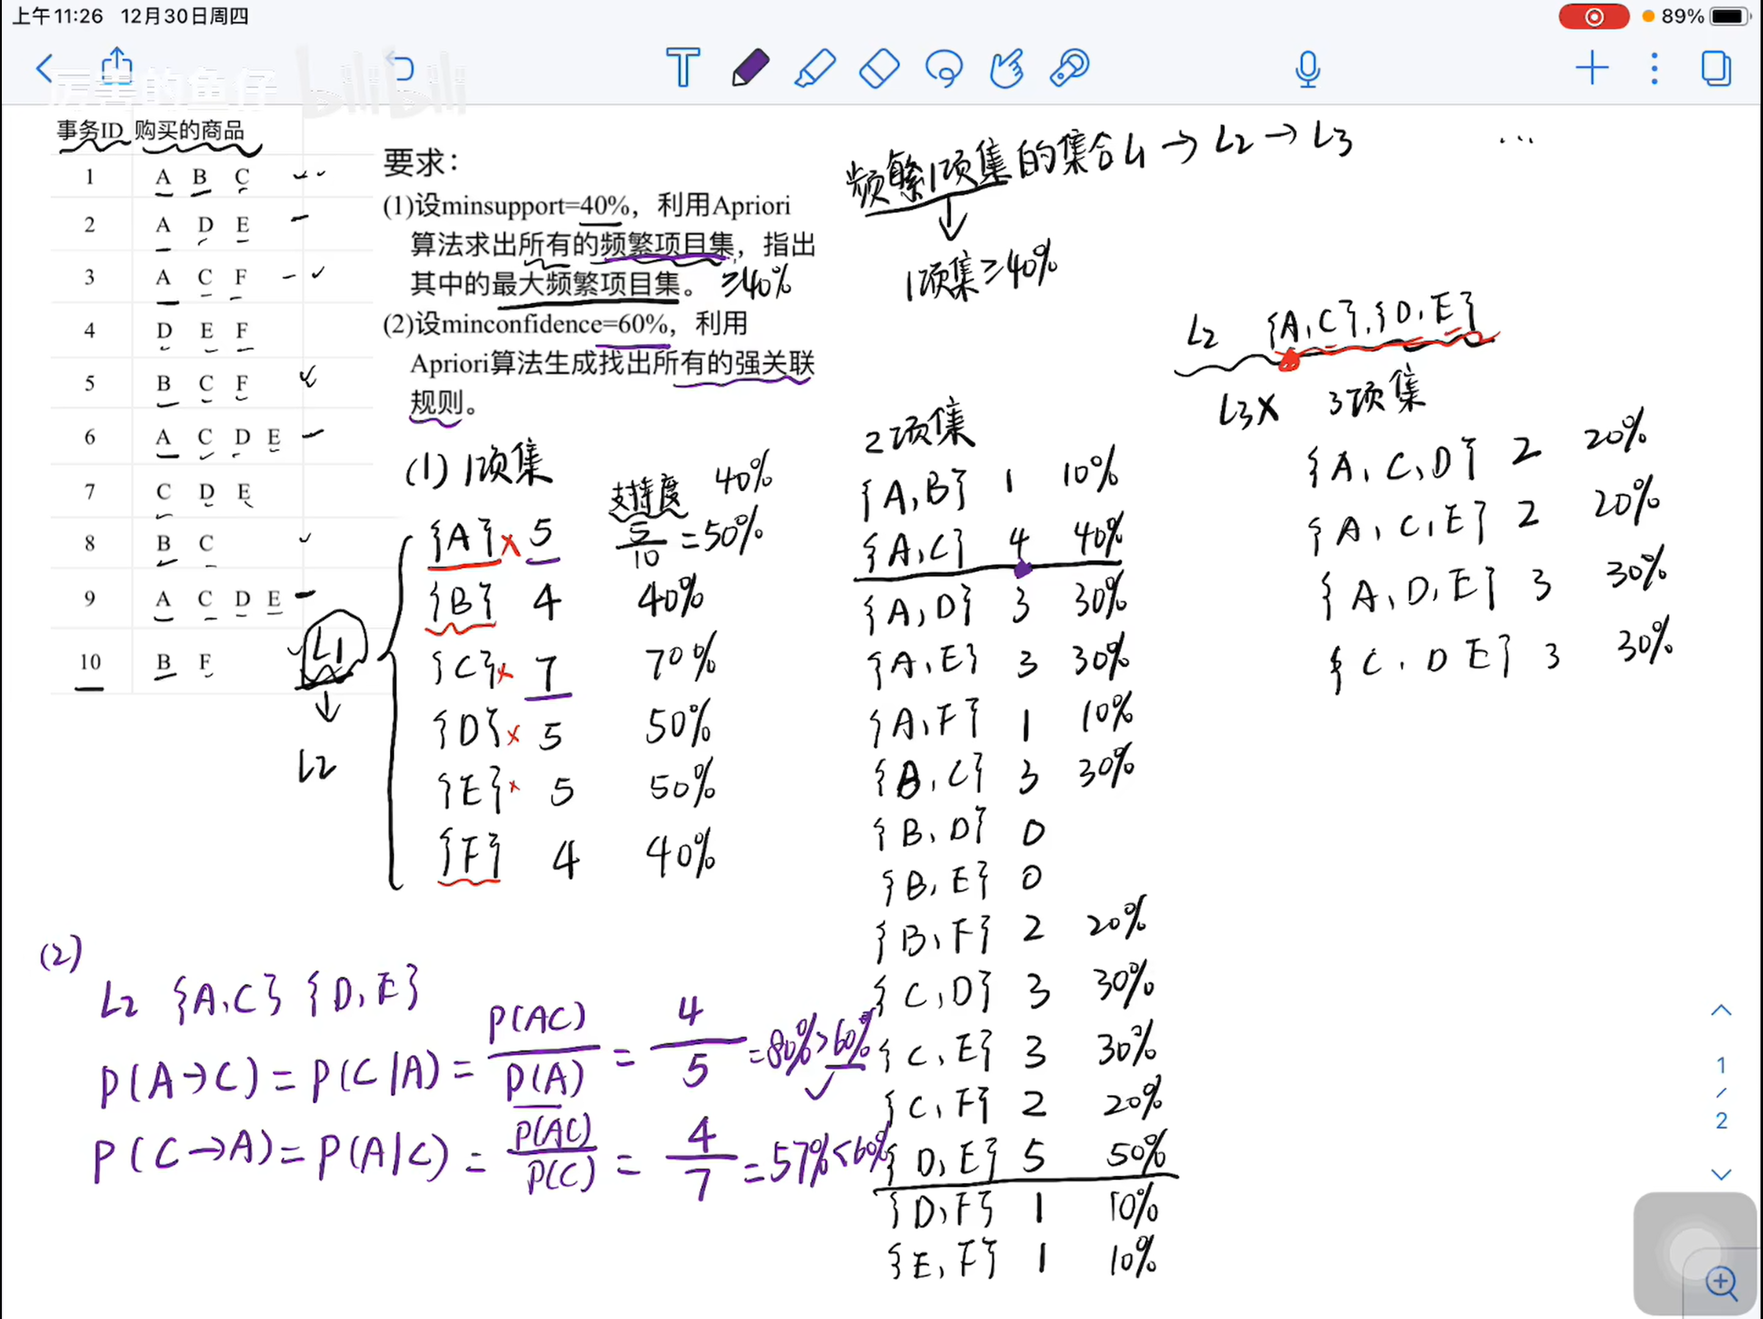Image resolution: width=1763 pixels, height=1319 pixels.
Task: Stop the red screen recording indicator
Action: coord(1594,16)
